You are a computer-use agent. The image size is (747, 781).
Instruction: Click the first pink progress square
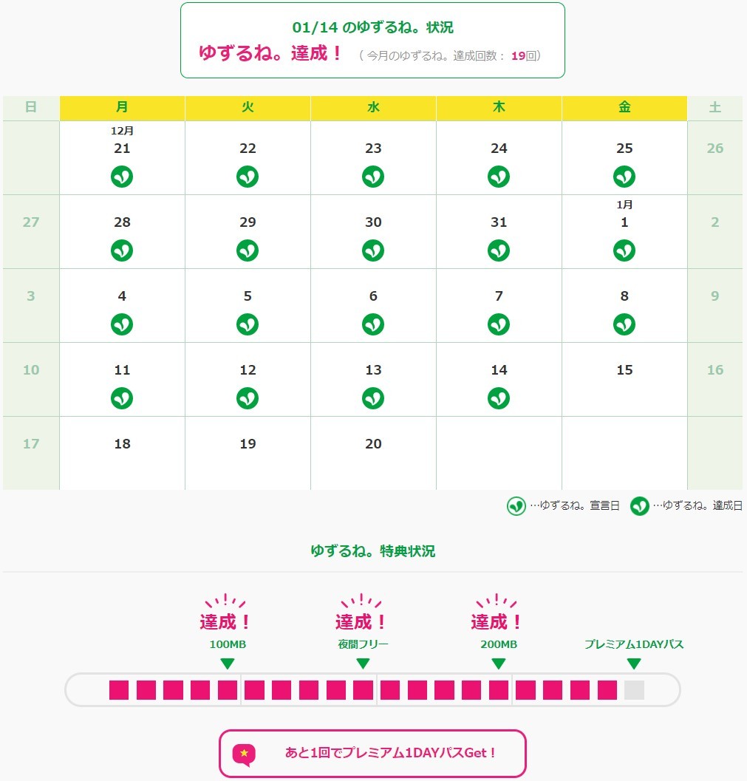point(119,690)
